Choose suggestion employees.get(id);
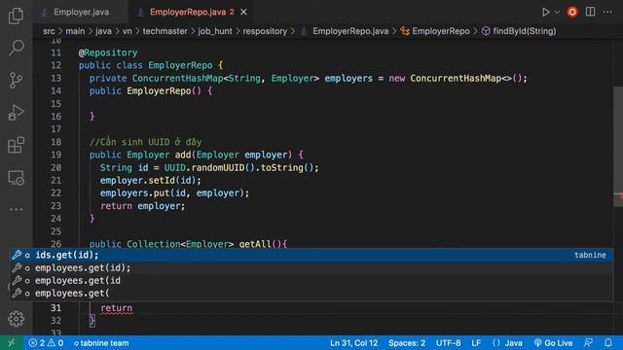The image size is (623, 350). (311, 268)
